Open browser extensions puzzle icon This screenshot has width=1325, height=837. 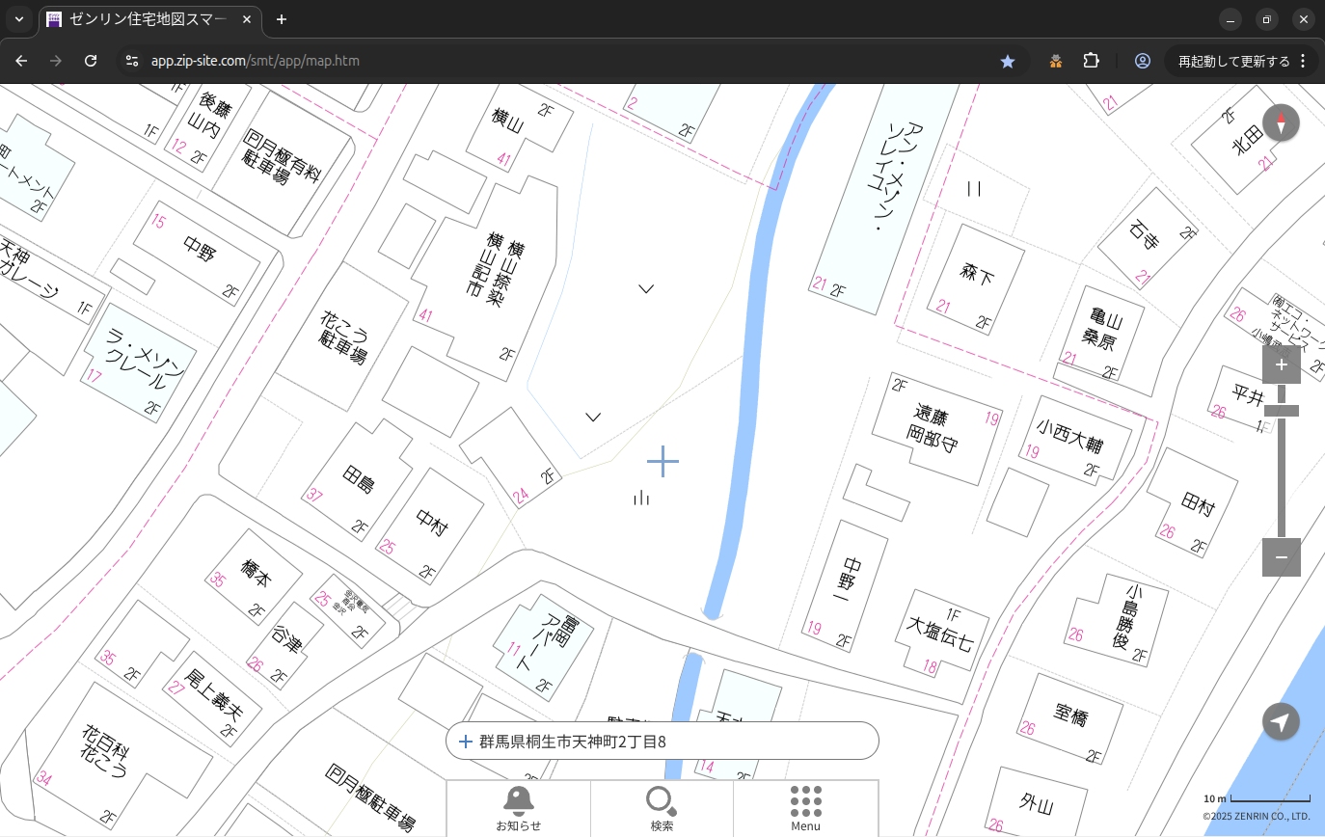[x=1091, y=61]
